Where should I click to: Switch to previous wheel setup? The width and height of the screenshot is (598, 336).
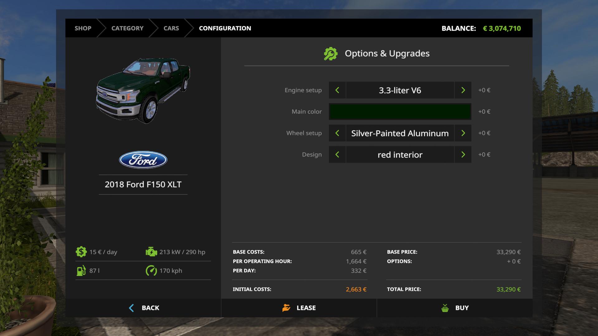click(337, 133)
